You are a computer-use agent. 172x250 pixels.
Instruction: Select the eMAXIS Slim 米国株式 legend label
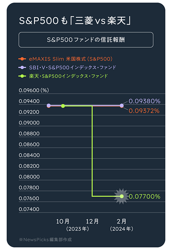pyautogui.click(x=71, y=59)
